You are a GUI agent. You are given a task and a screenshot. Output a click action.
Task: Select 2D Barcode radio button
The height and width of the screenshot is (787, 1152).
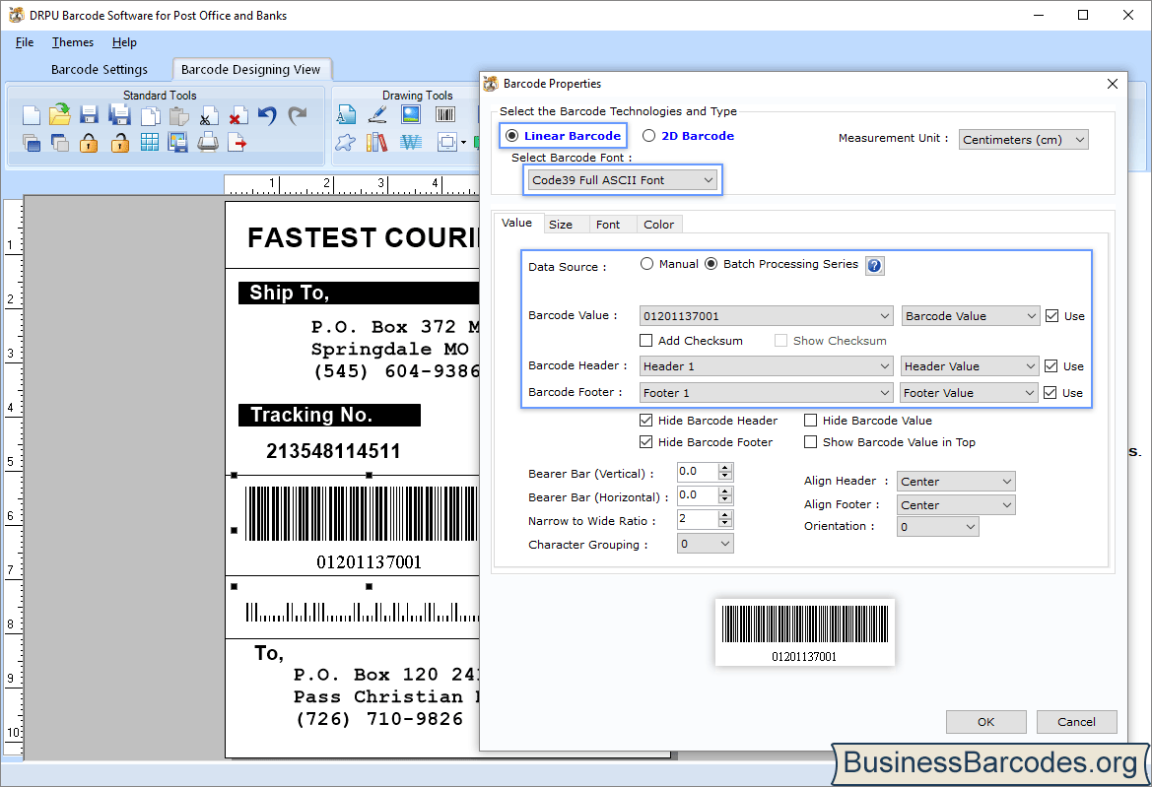[648, 136]
